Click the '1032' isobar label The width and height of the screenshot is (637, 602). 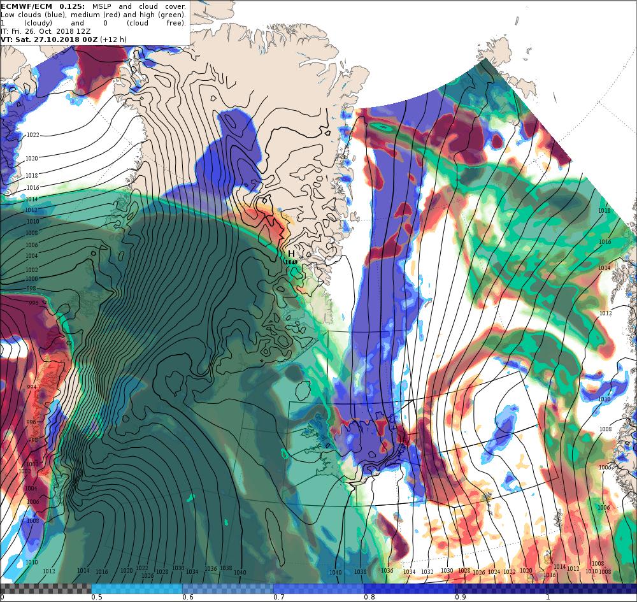[427, 571]
